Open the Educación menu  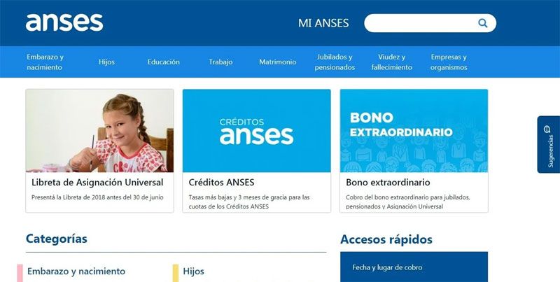pos(164,62)
